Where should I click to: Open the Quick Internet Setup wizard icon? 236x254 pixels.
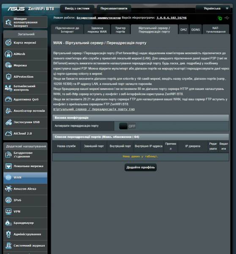point(8,22)
